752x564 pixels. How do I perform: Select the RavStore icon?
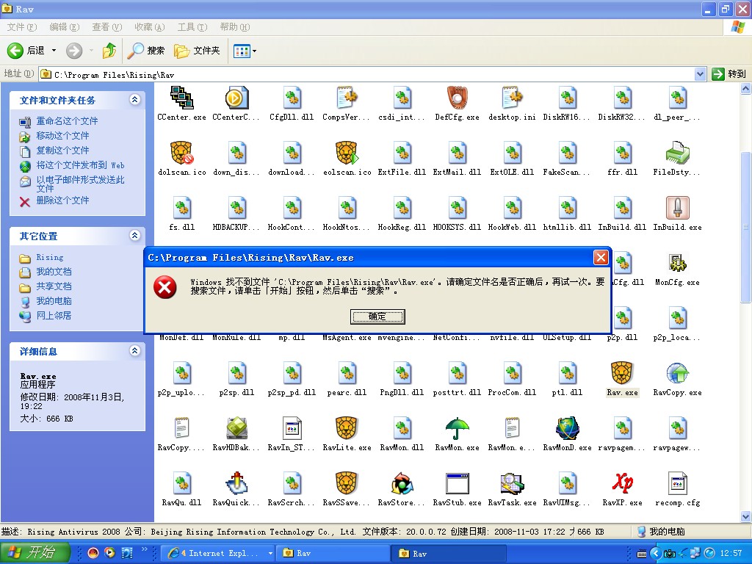pos(402,483)
